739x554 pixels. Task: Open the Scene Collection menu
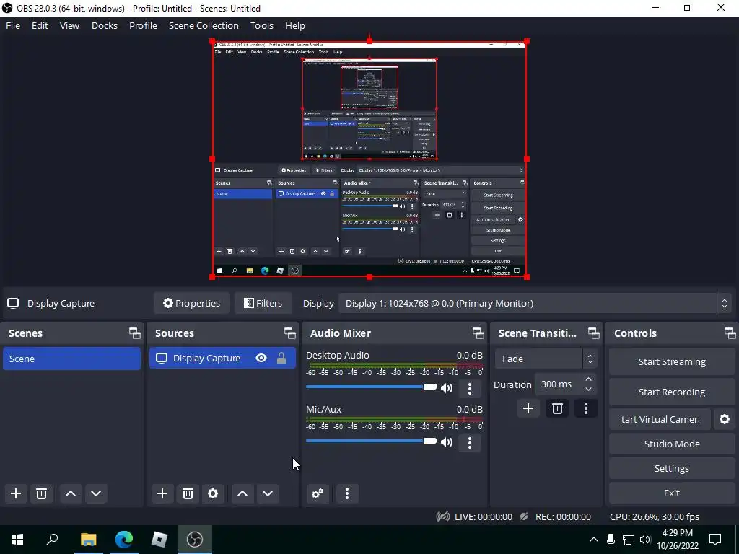204,25
